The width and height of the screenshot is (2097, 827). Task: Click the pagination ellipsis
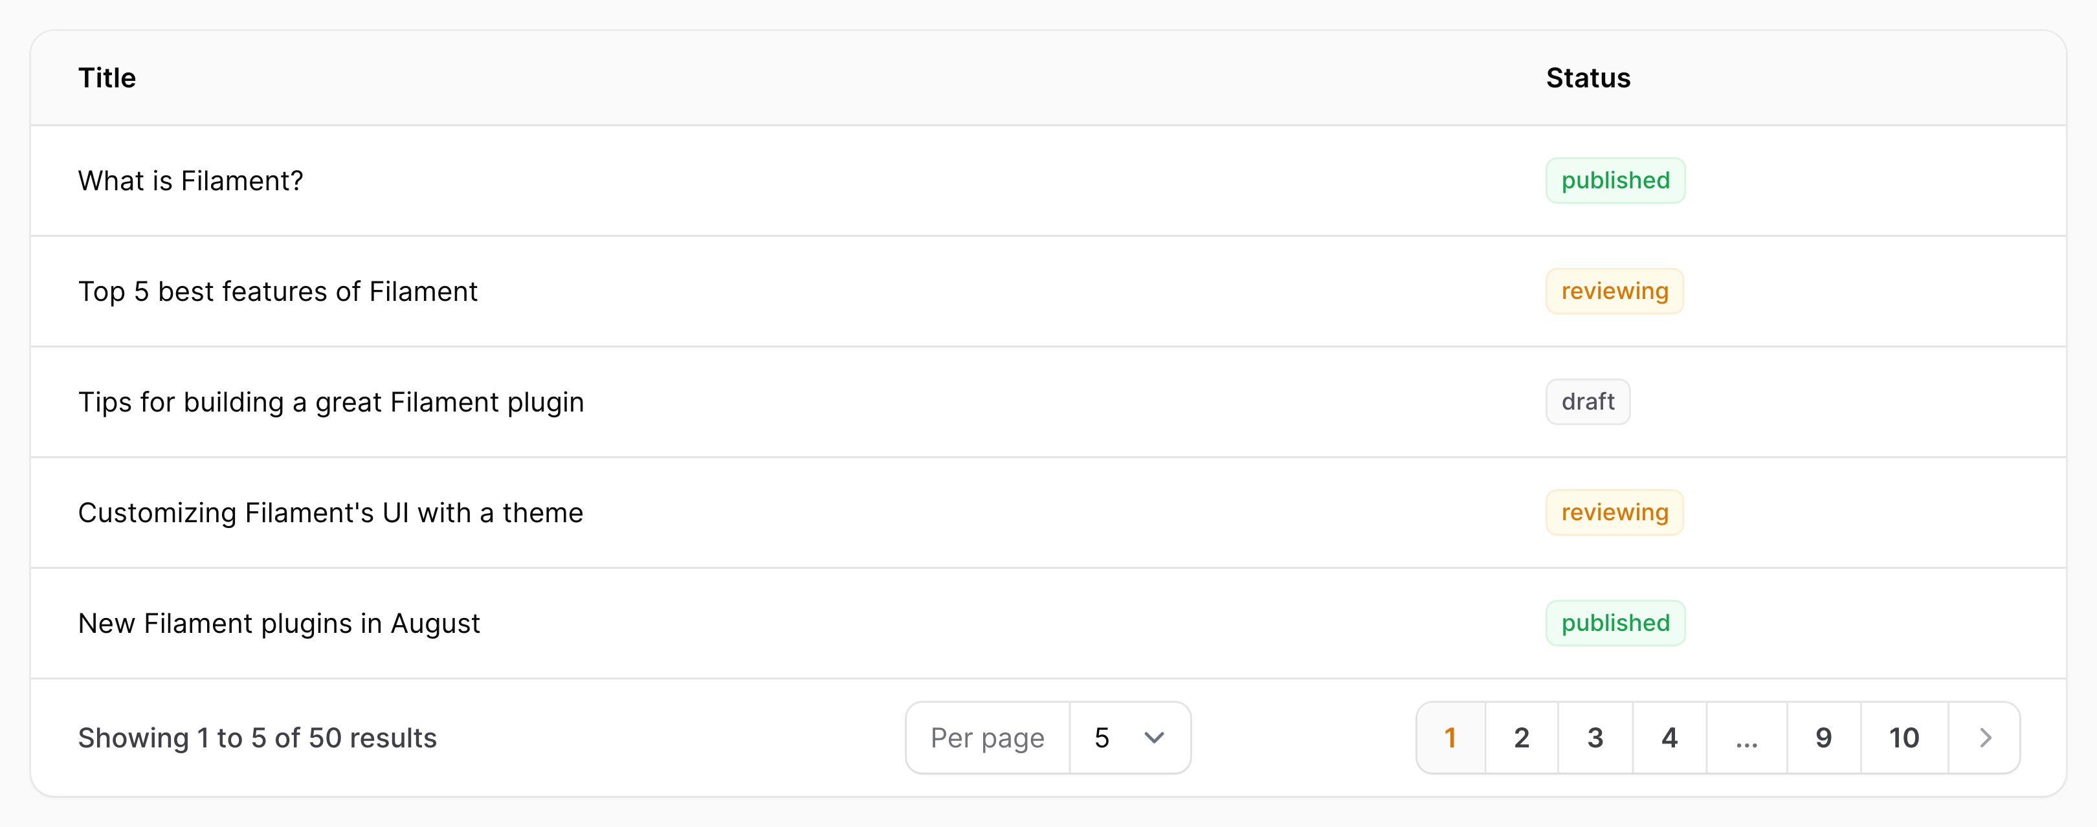point(1746,738)
